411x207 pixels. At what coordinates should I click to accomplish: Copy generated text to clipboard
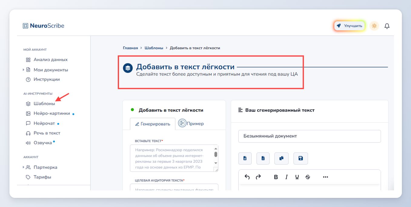tap(281, 158)
